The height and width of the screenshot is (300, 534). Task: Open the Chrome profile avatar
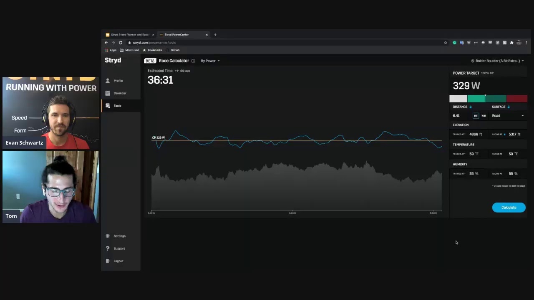coord(519,42)
